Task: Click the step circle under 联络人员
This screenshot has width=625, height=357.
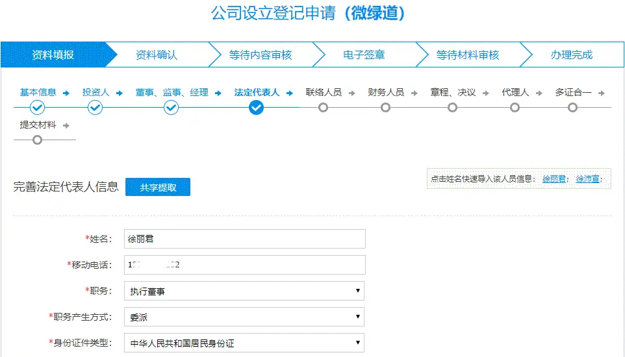Action: (324, 108)
